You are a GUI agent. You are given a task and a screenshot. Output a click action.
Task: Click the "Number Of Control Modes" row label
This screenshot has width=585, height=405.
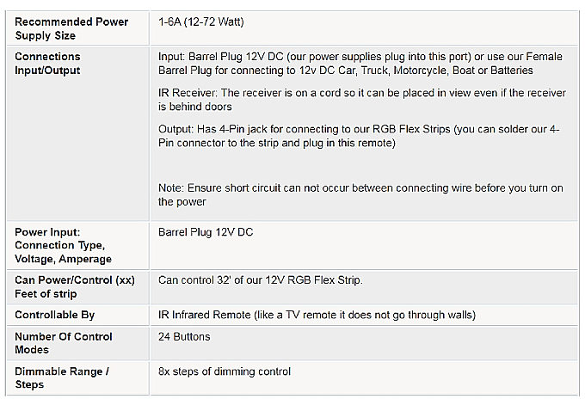pos(64,343)
